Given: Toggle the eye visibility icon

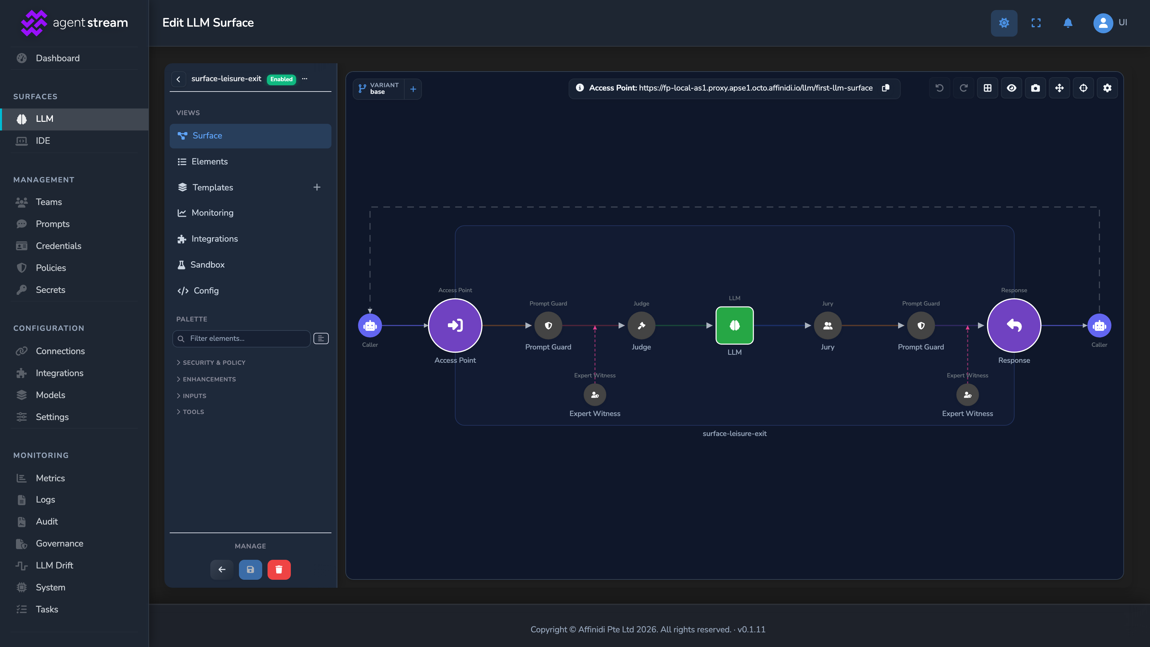Looking at the screenshot, I should (1012, 88).
